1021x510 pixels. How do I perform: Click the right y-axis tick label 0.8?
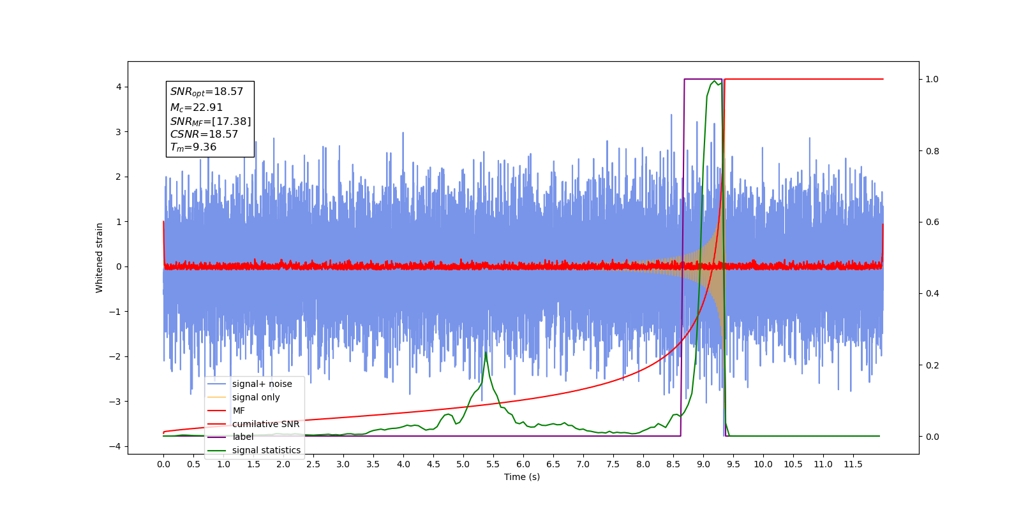932,151
